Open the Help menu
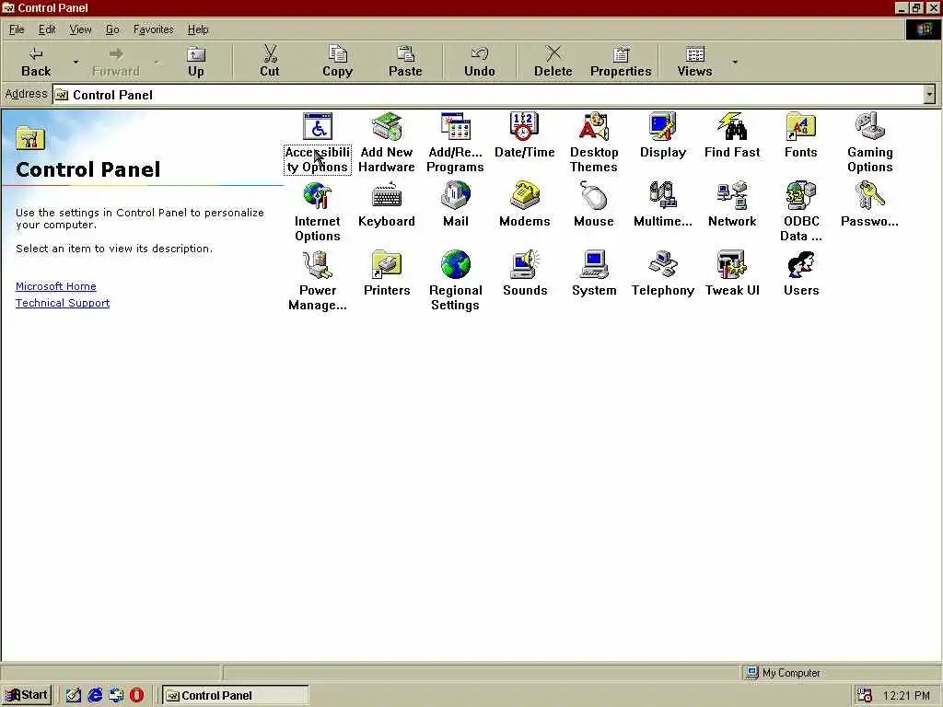 [198, 29]
